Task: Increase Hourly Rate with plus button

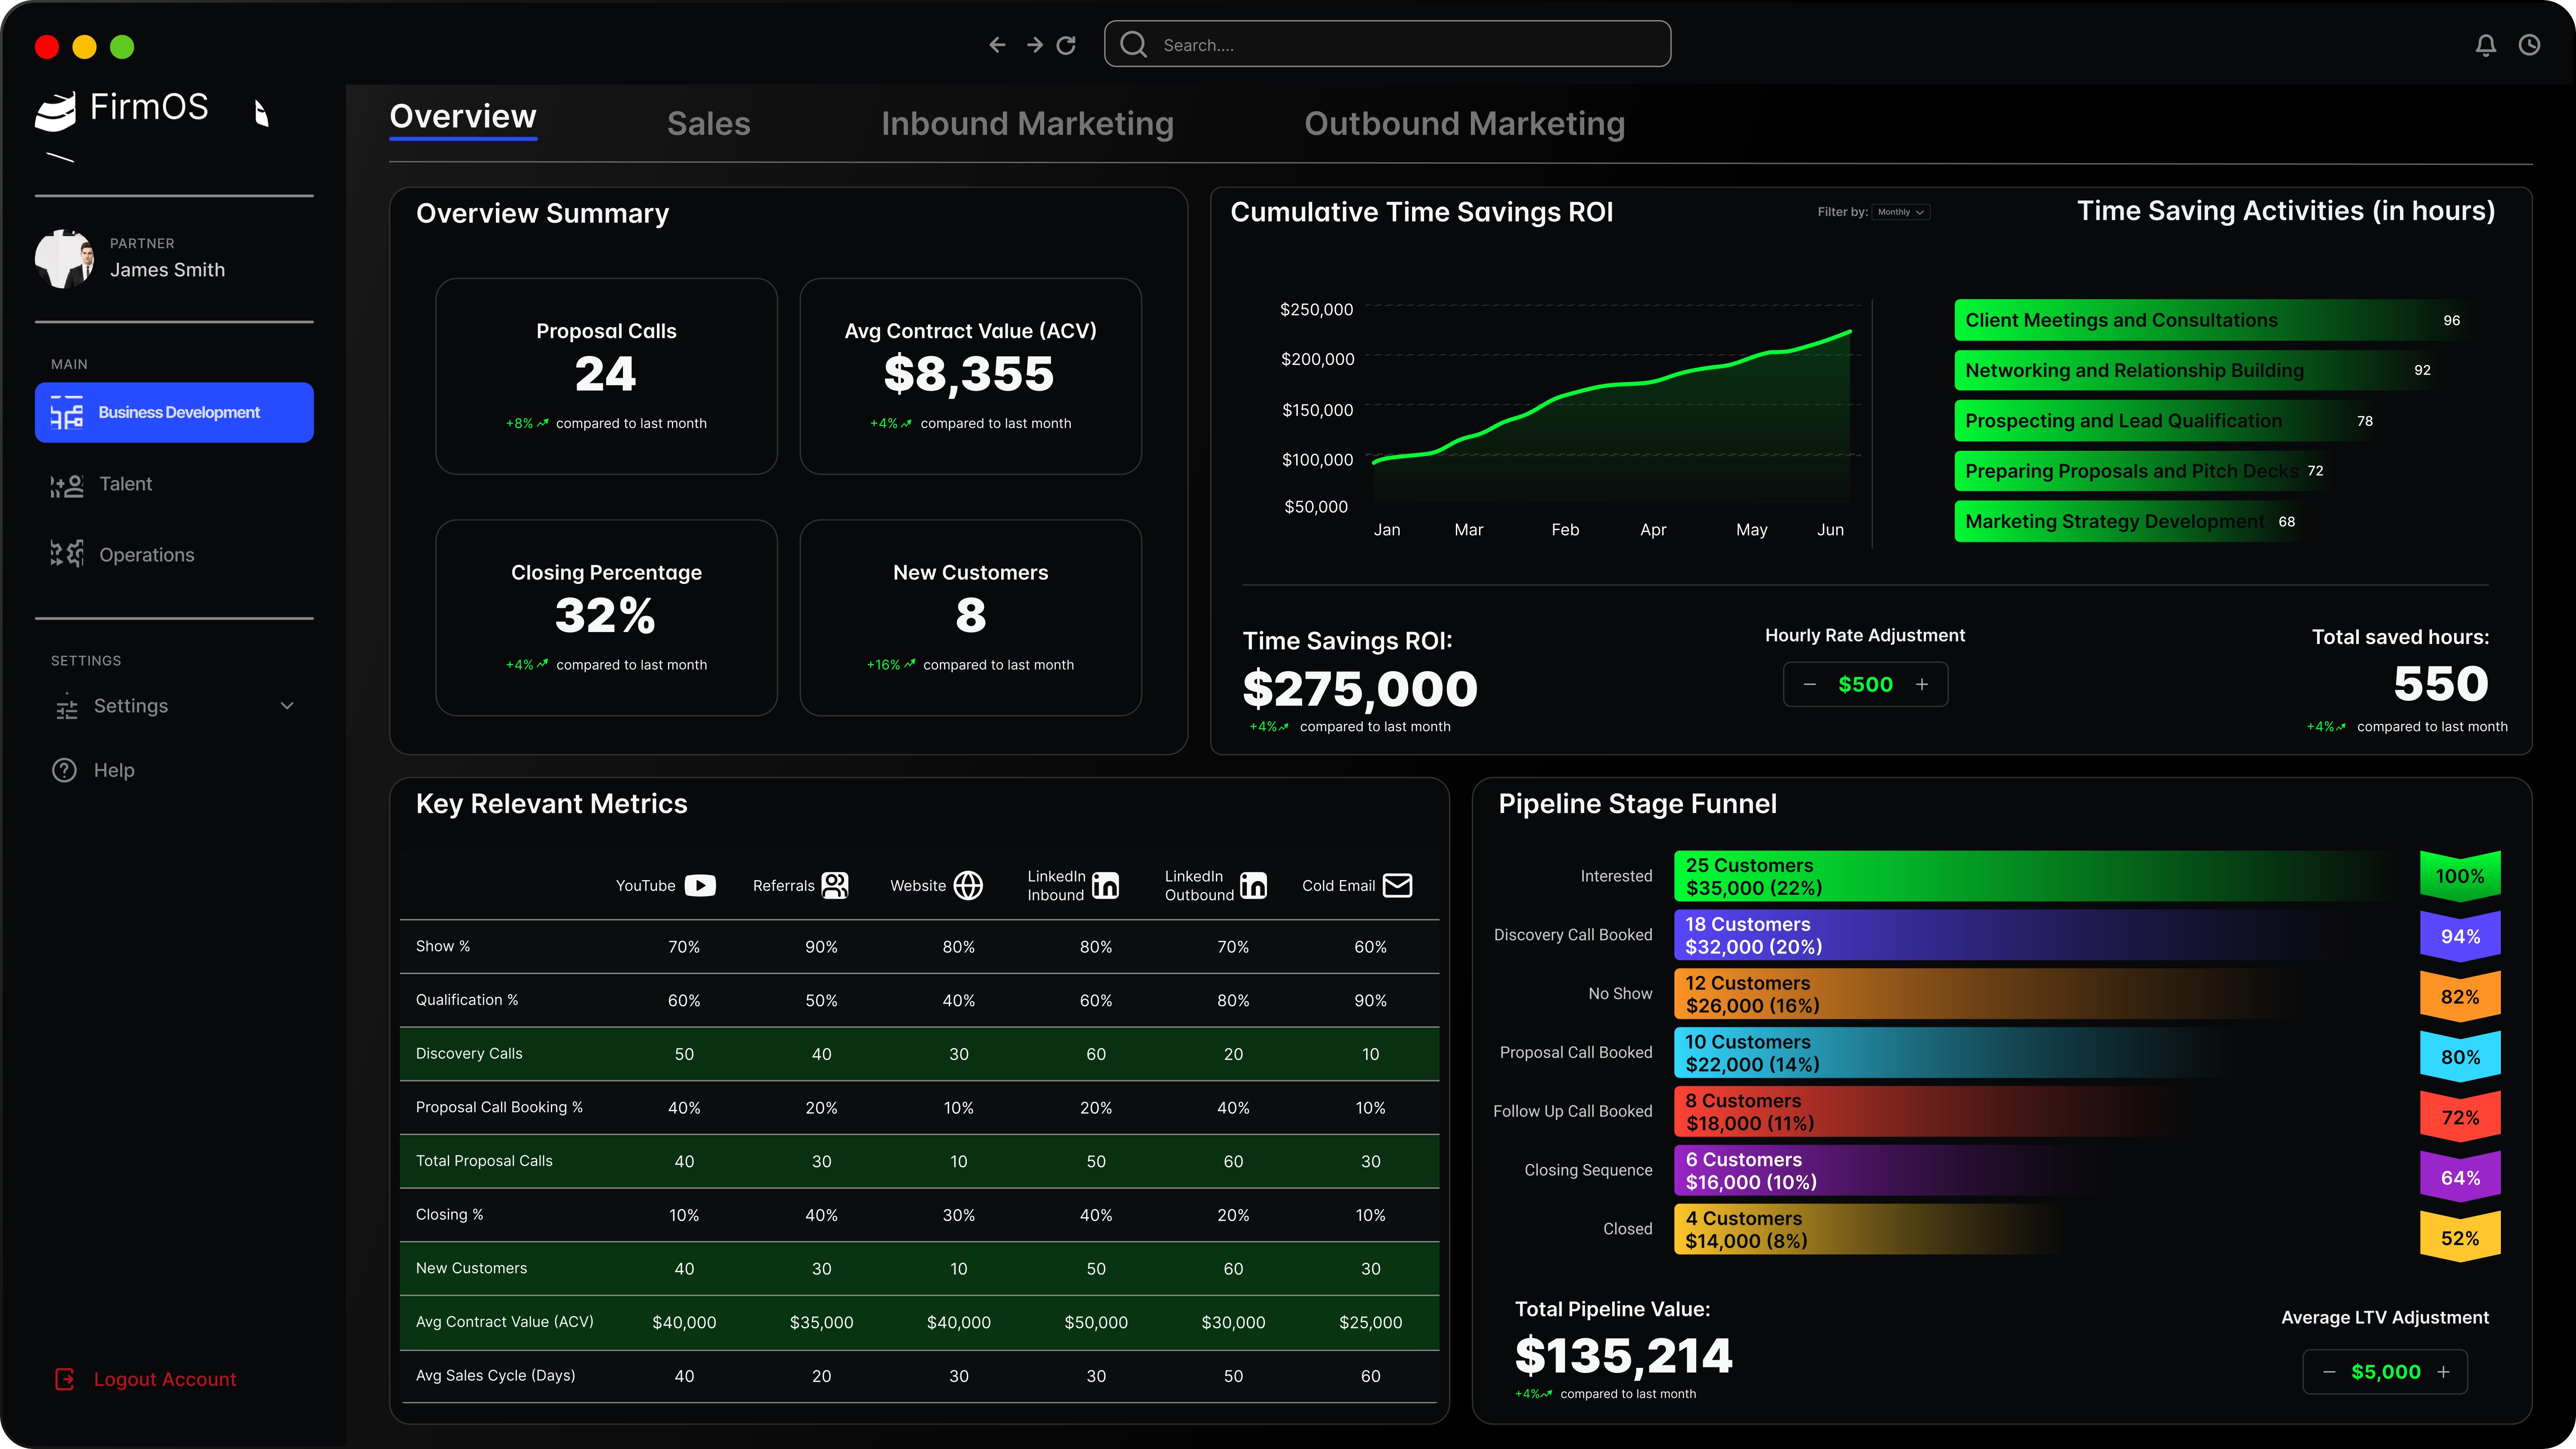Action: (x=1922, y=685)
